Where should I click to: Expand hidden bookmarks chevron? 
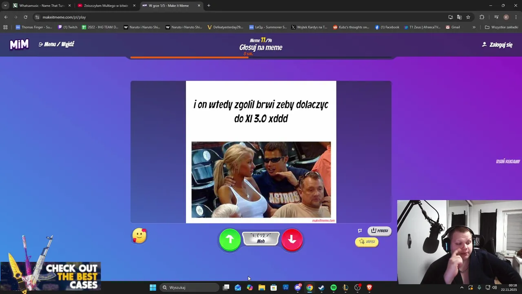coord(474,27)
